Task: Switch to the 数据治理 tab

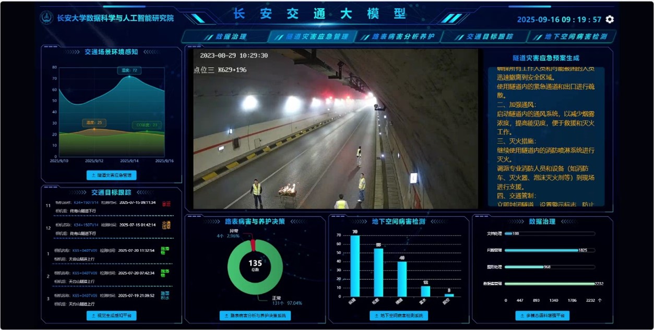Action: [x=225, y=36]
